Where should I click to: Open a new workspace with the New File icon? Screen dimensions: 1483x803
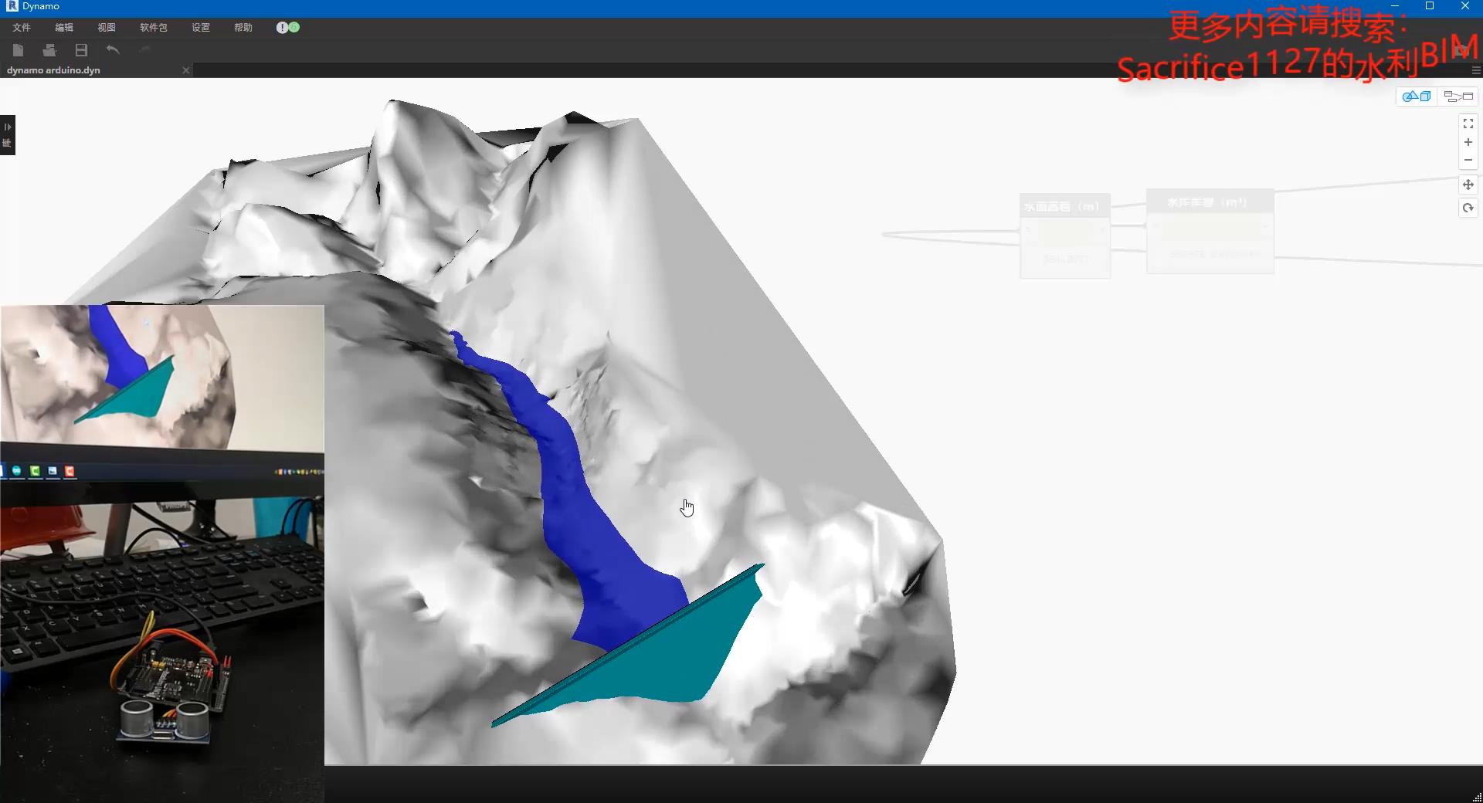18,49
